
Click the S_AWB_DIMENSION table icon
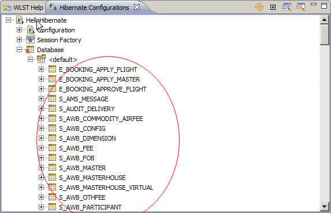point(53,138)
